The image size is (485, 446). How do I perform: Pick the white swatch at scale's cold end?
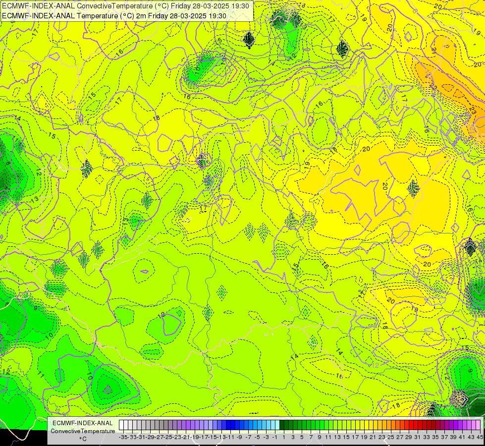tap(121, 425)
